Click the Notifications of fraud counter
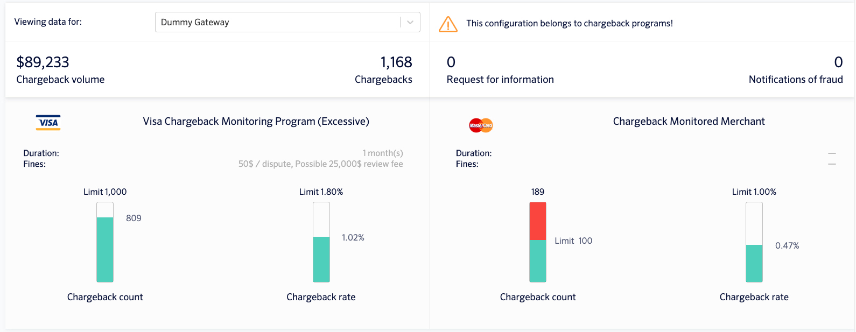Screen dimensions: 856x332 pos(839,62)
